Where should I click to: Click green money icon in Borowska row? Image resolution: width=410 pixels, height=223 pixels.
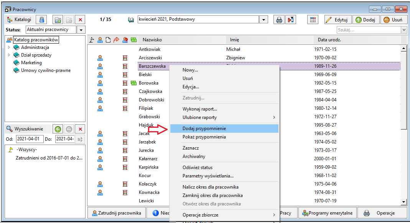(x=133, y=83)
